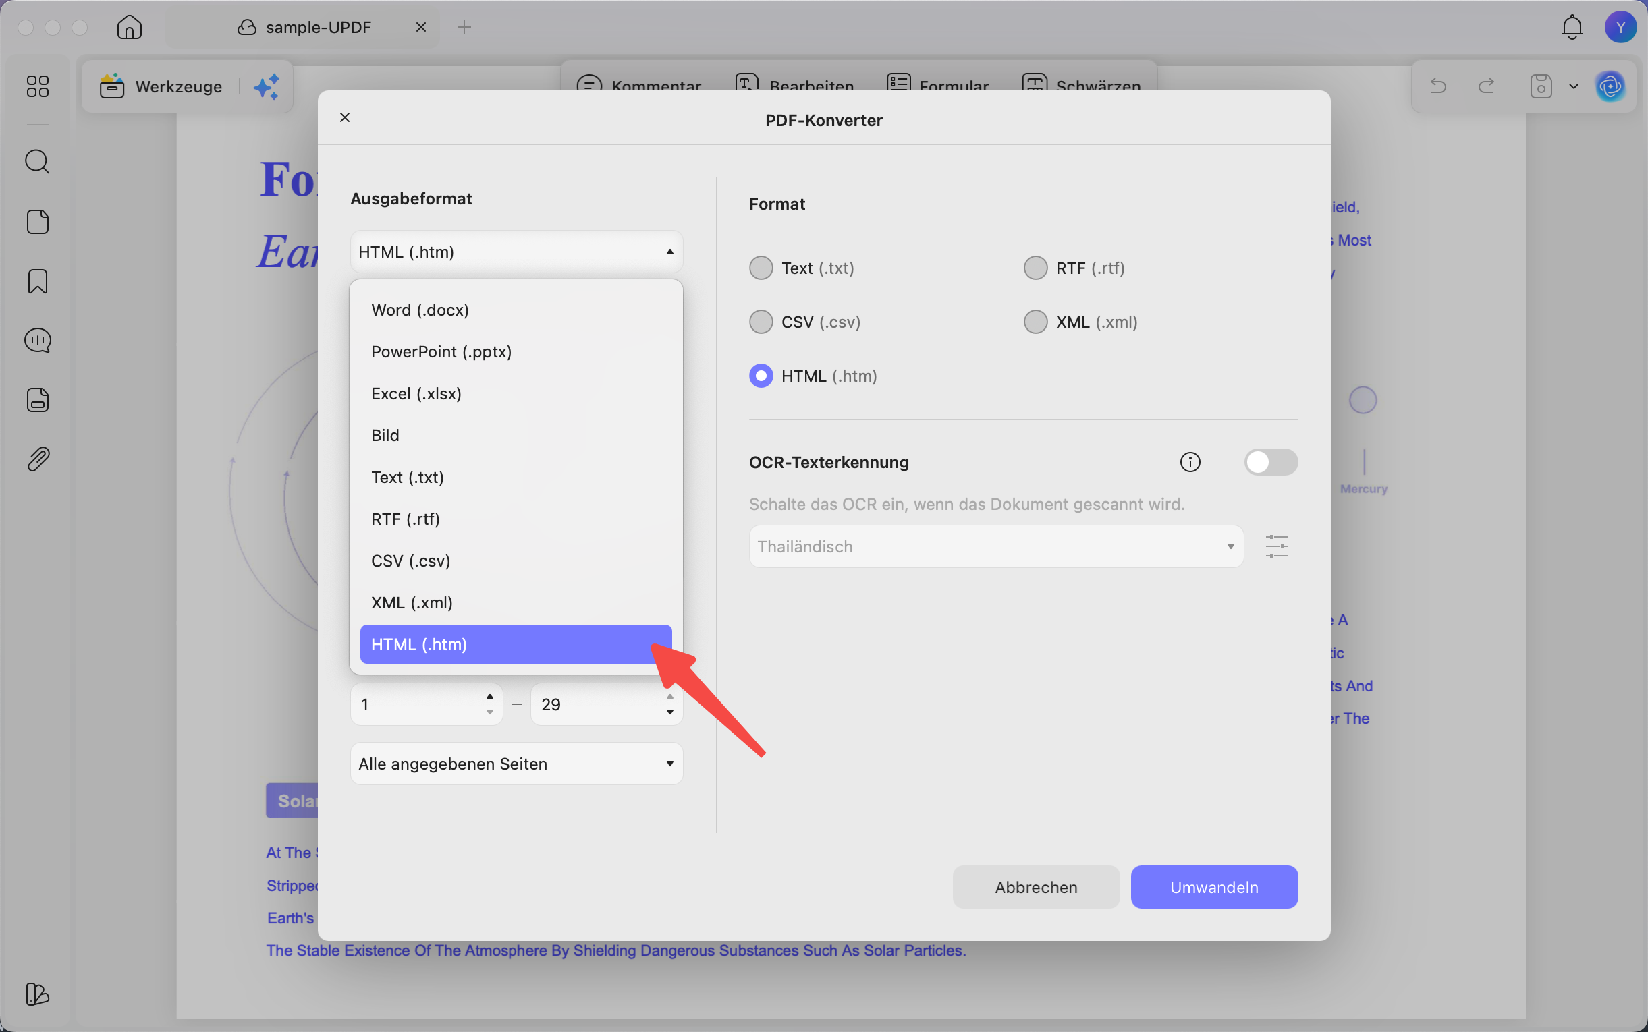Screen dimensions: 1648x1032
Task: Click the OCR info icon
Action: pos(1190,462)
